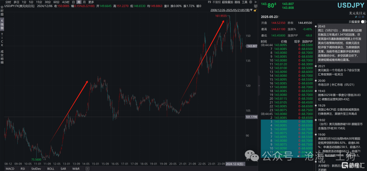Click the 161.9555 high price label

[x=221, y=16]
